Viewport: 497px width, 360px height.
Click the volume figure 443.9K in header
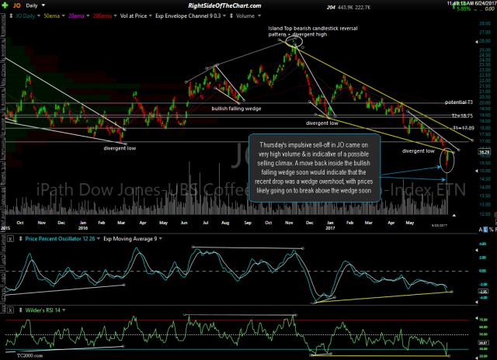point(345,7)
